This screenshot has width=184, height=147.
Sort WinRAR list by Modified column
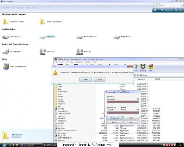(141, 79)
